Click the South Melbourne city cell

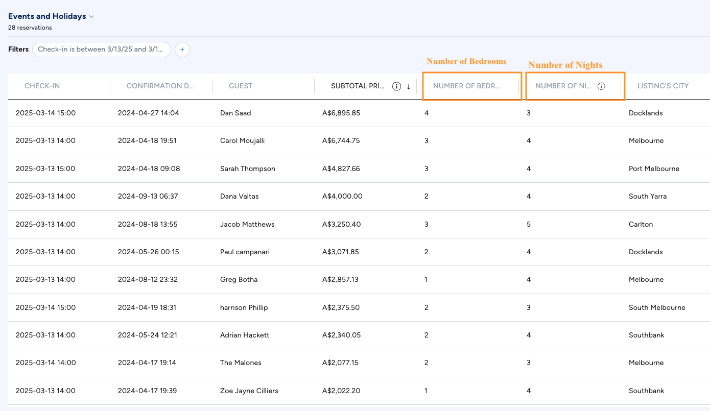657,307
